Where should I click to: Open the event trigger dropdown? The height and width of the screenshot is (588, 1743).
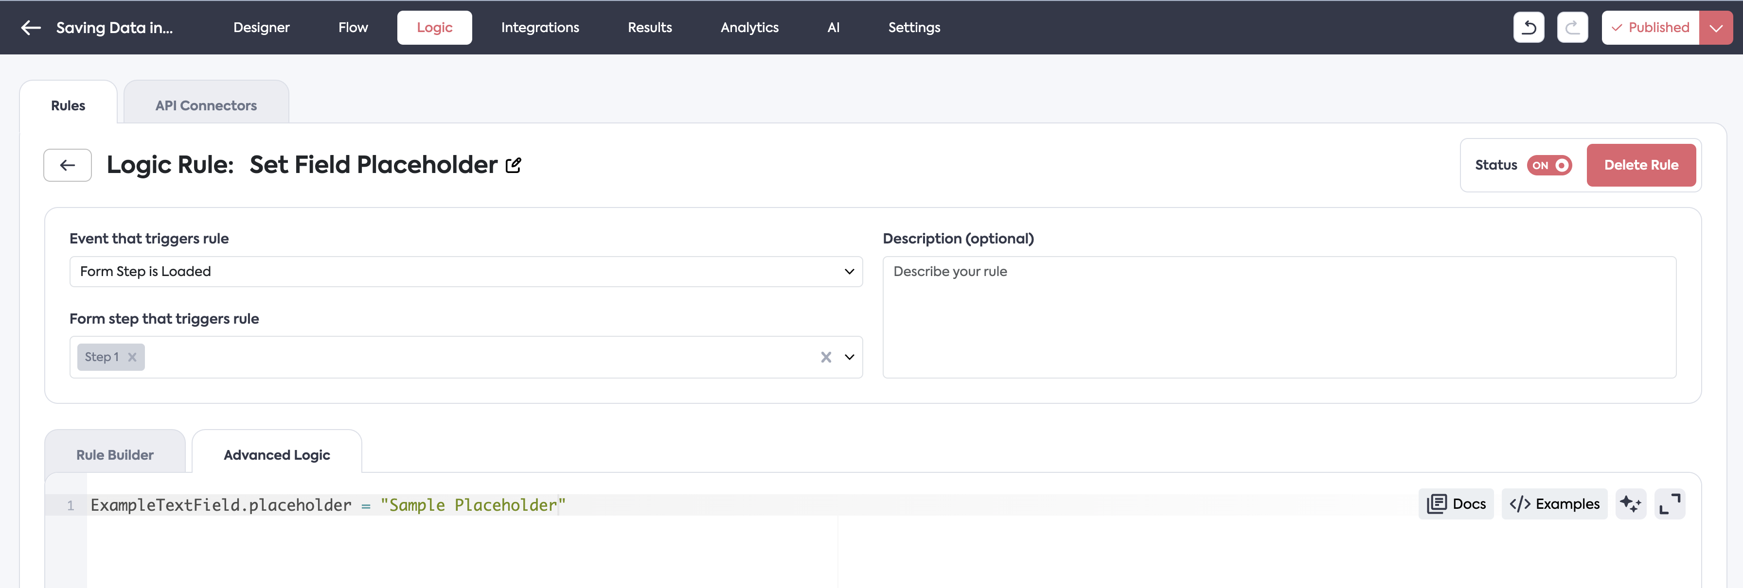(465, 272)
